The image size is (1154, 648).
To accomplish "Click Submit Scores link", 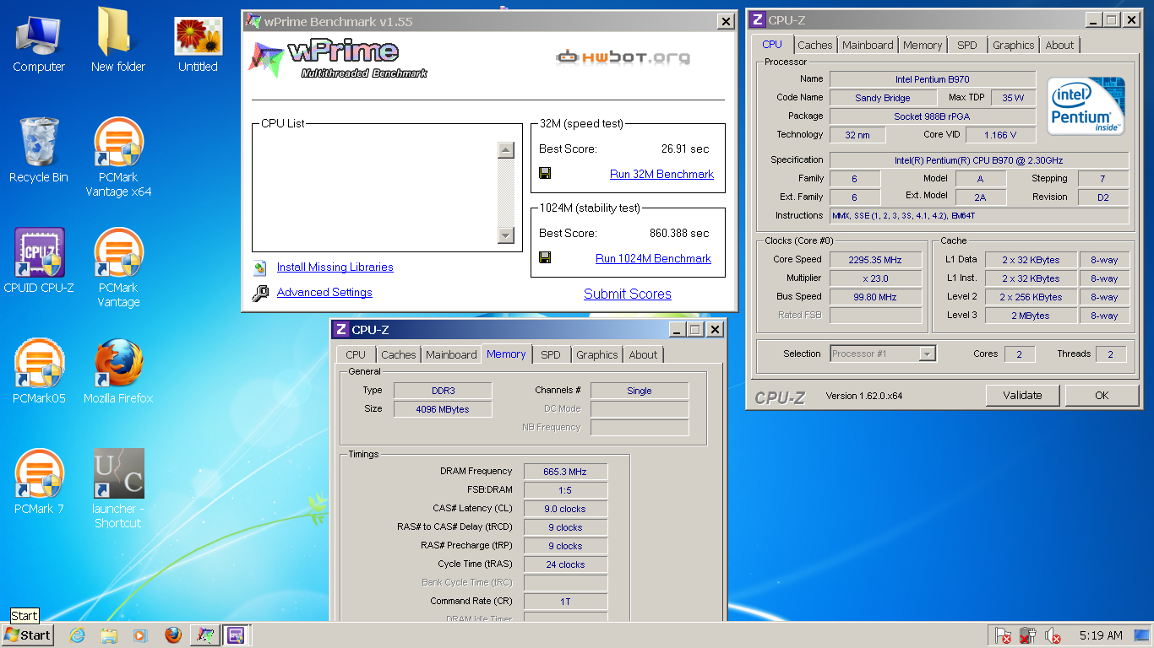I will [628, 294].
